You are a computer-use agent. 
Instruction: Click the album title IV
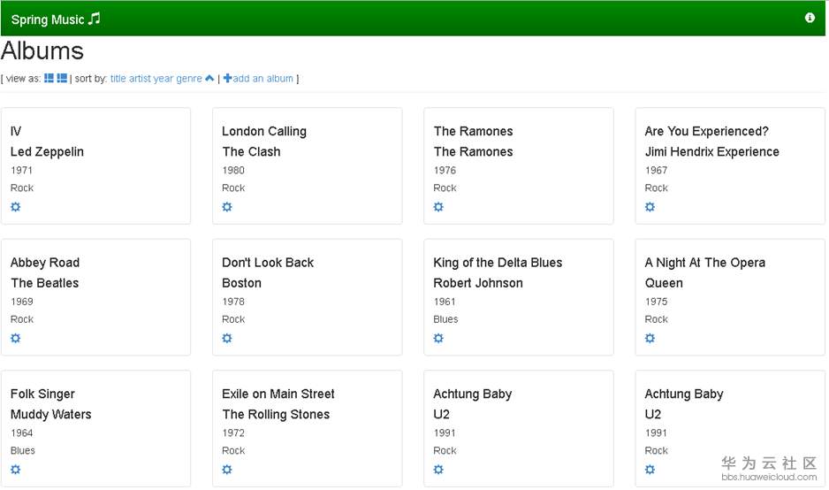[16, 131]
